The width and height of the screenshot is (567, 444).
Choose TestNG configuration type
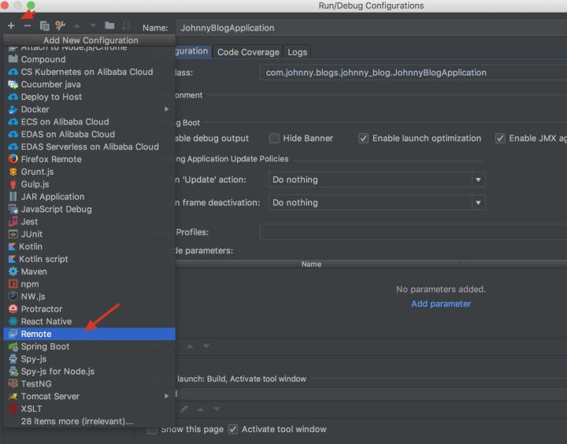point(89,384)
